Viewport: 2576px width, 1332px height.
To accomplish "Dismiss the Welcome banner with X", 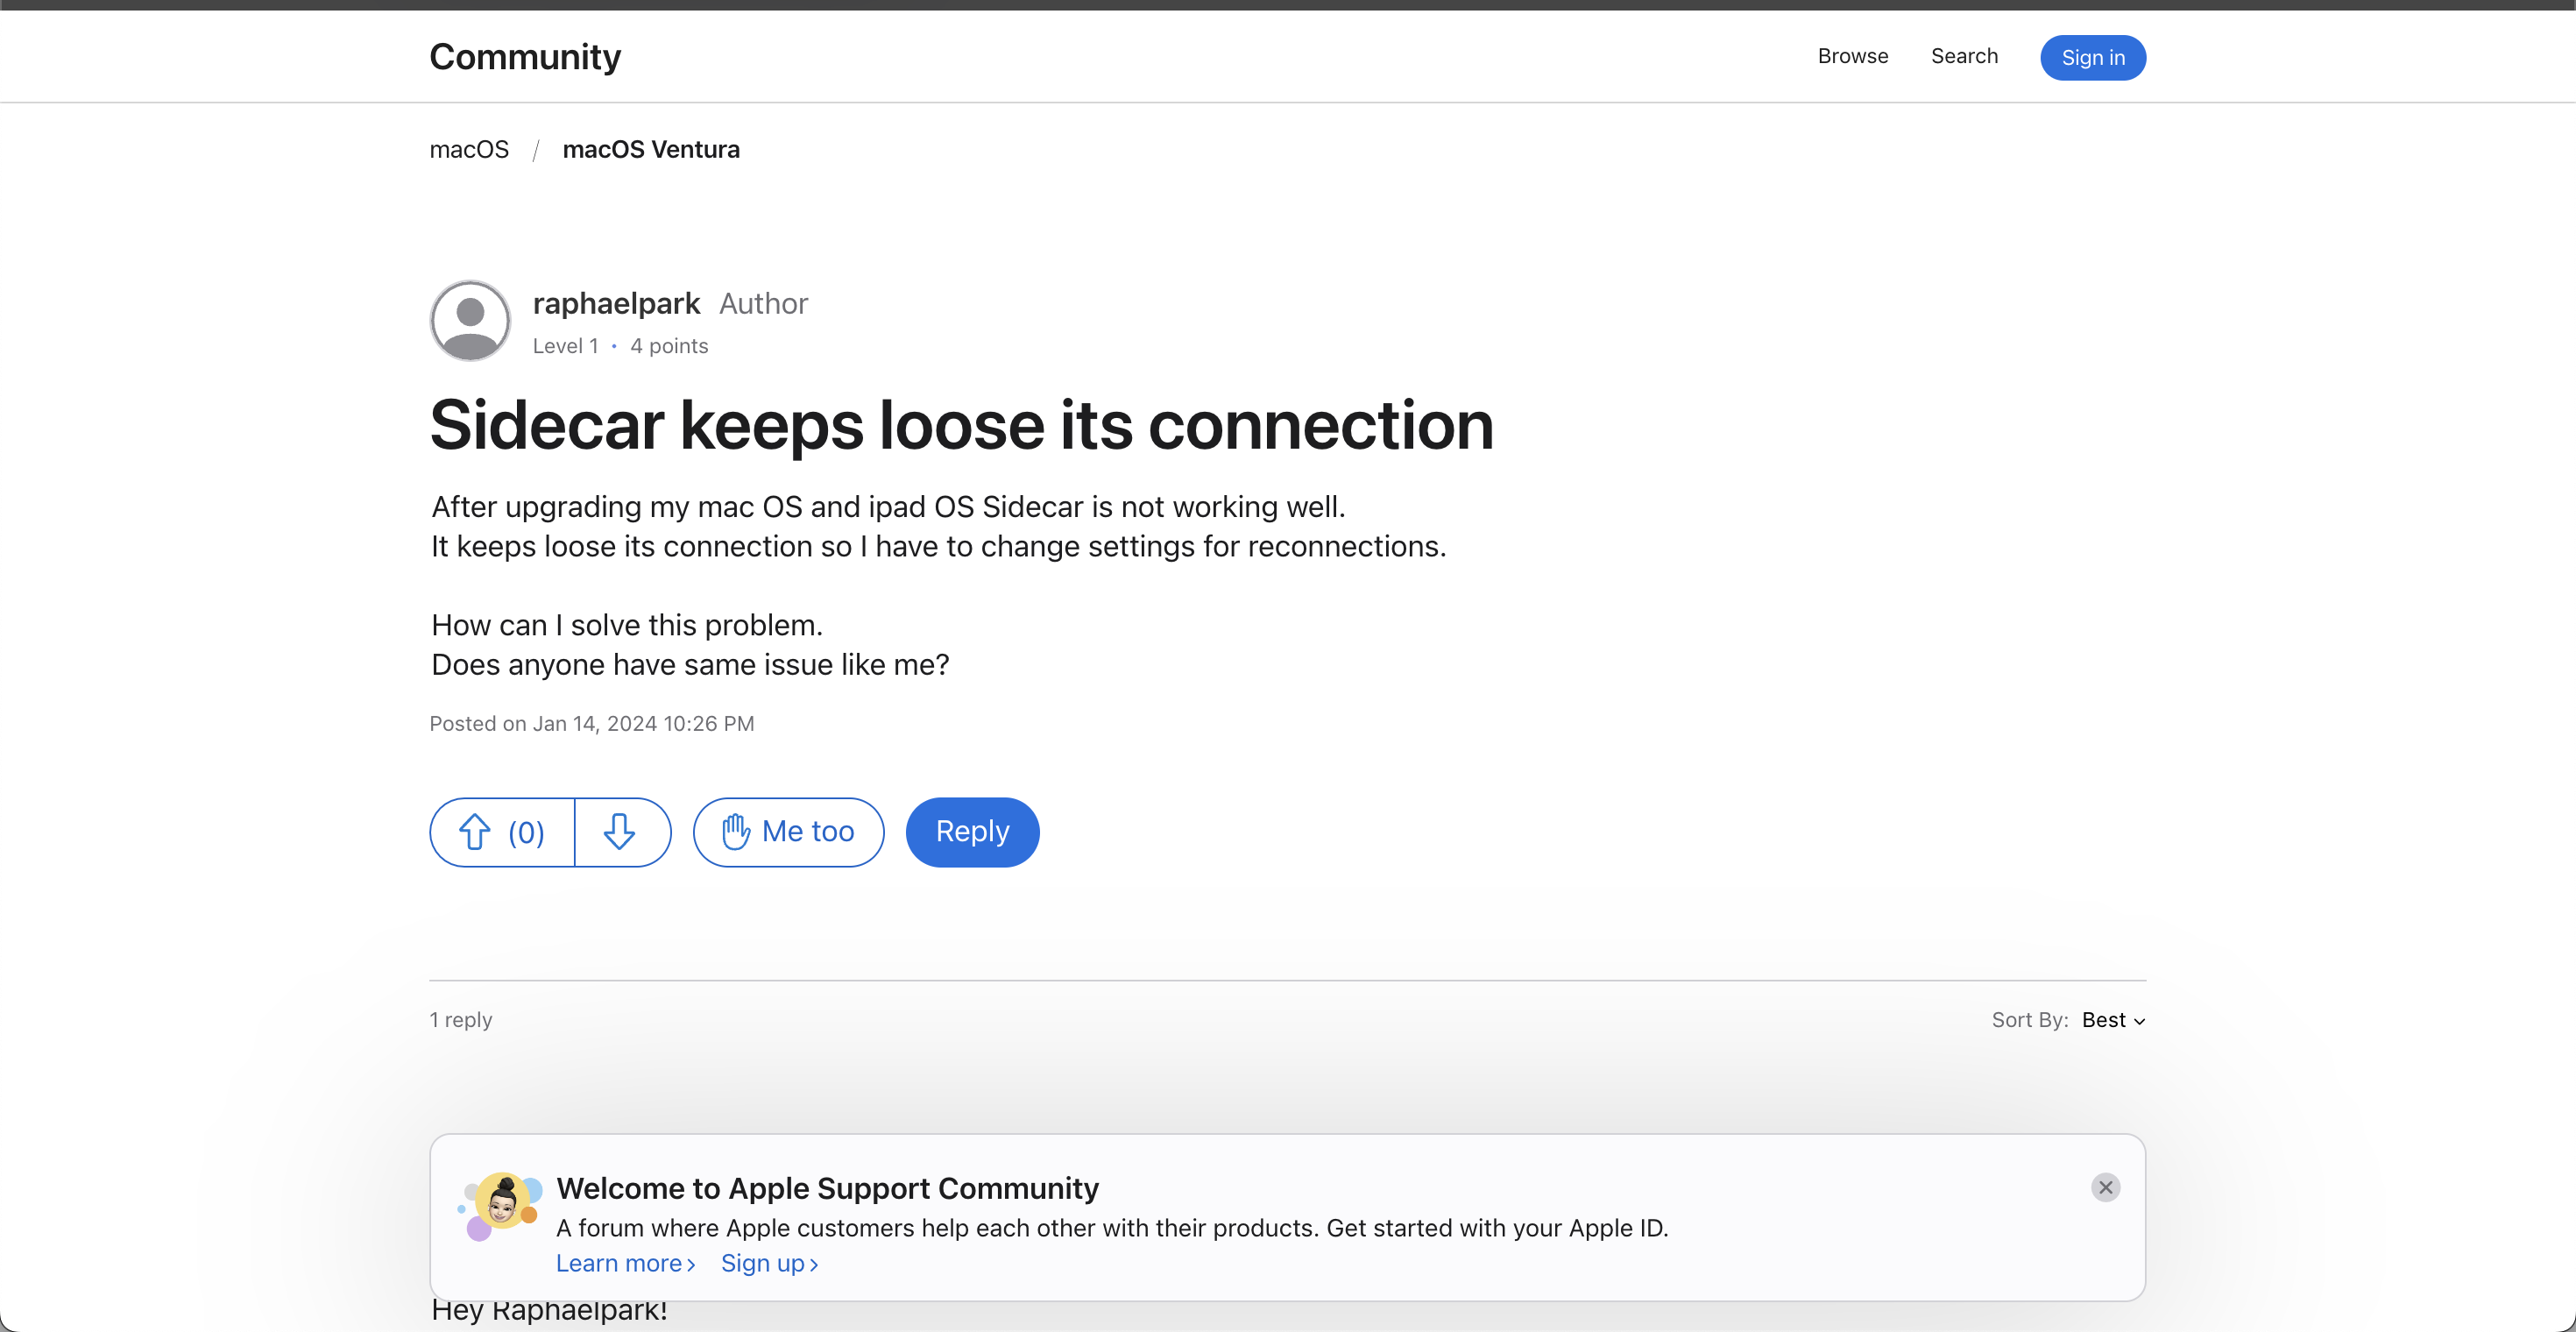I will click(2105, 1187).
